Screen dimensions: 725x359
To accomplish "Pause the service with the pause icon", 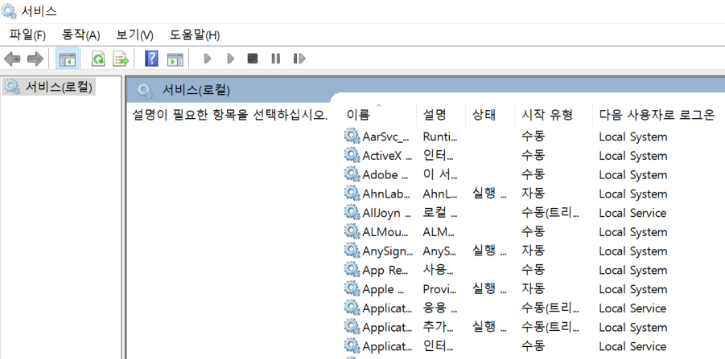I will point(275,59).
